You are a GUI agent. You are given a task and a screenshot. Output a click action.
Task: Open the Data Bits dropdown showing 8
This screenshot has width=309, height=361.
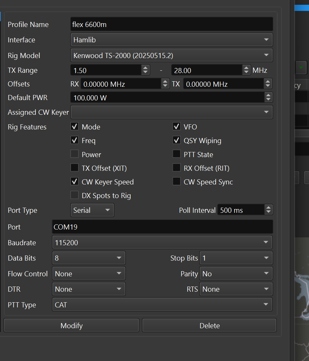pos(89,258)
